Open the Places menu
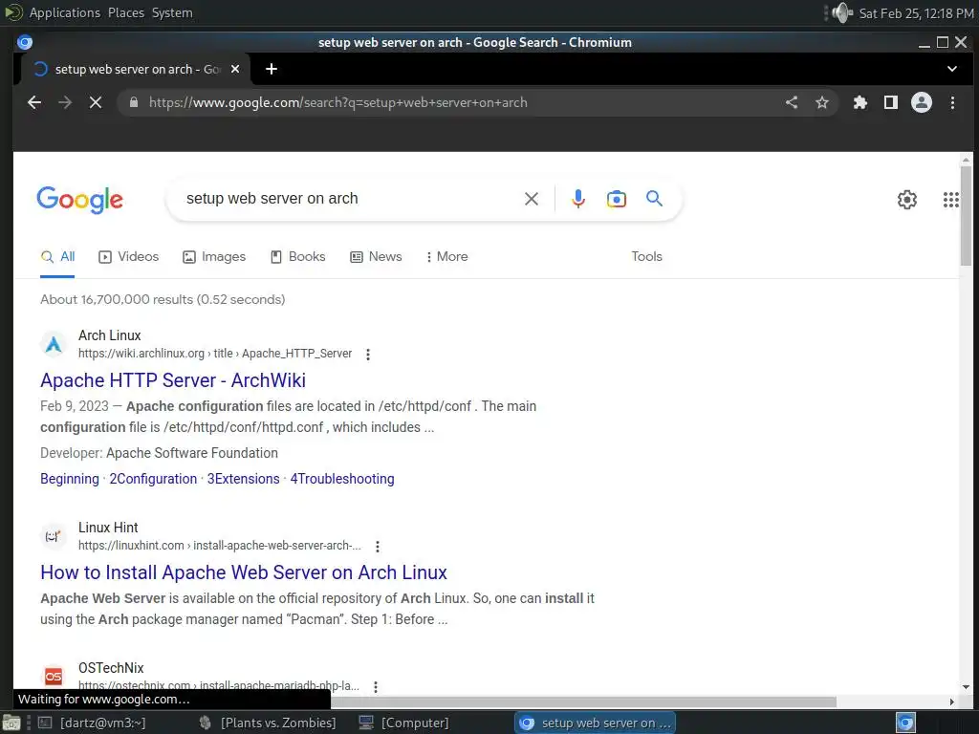Viewport: 979px width, 734px height. pyautogui.click(x=126, y=12)
